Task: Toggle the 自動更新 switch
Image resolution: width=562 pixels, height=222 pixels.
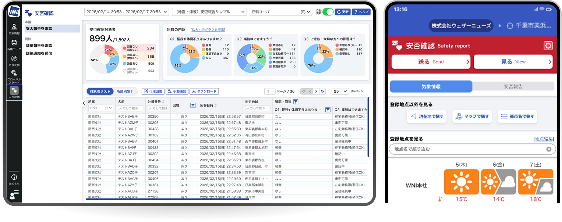Action: (x=328, y=12)
